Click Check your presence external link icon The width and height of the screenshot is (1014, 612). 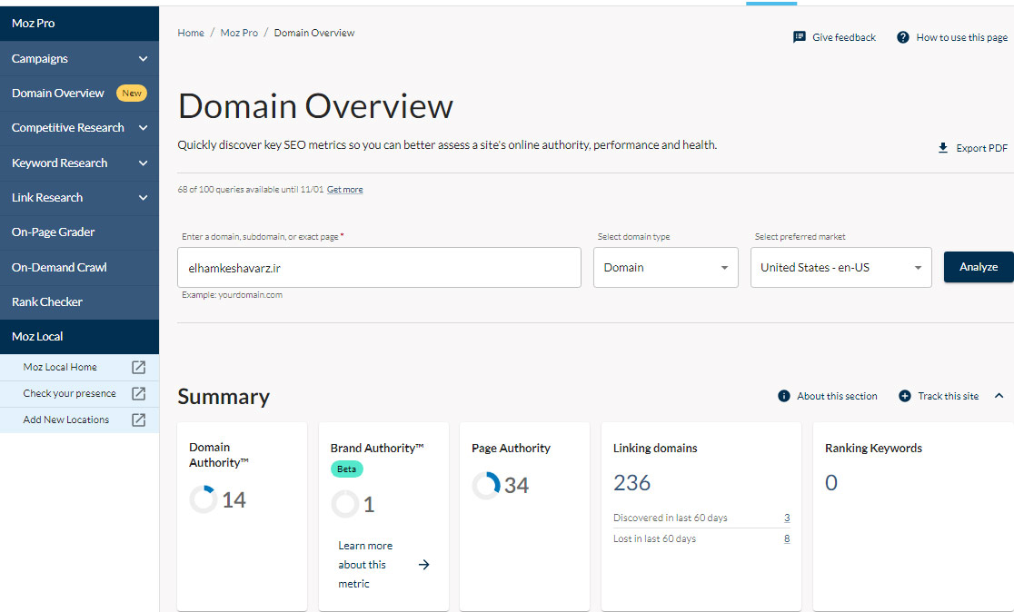click(138, 394)
